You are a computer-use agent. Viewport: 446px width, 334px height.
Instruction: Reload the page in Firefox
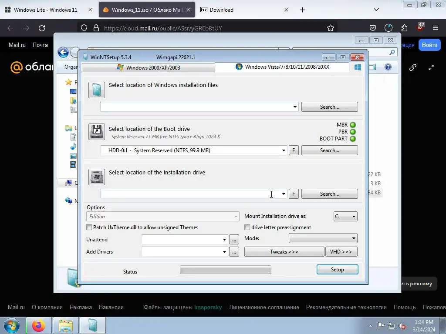point(42,28)
